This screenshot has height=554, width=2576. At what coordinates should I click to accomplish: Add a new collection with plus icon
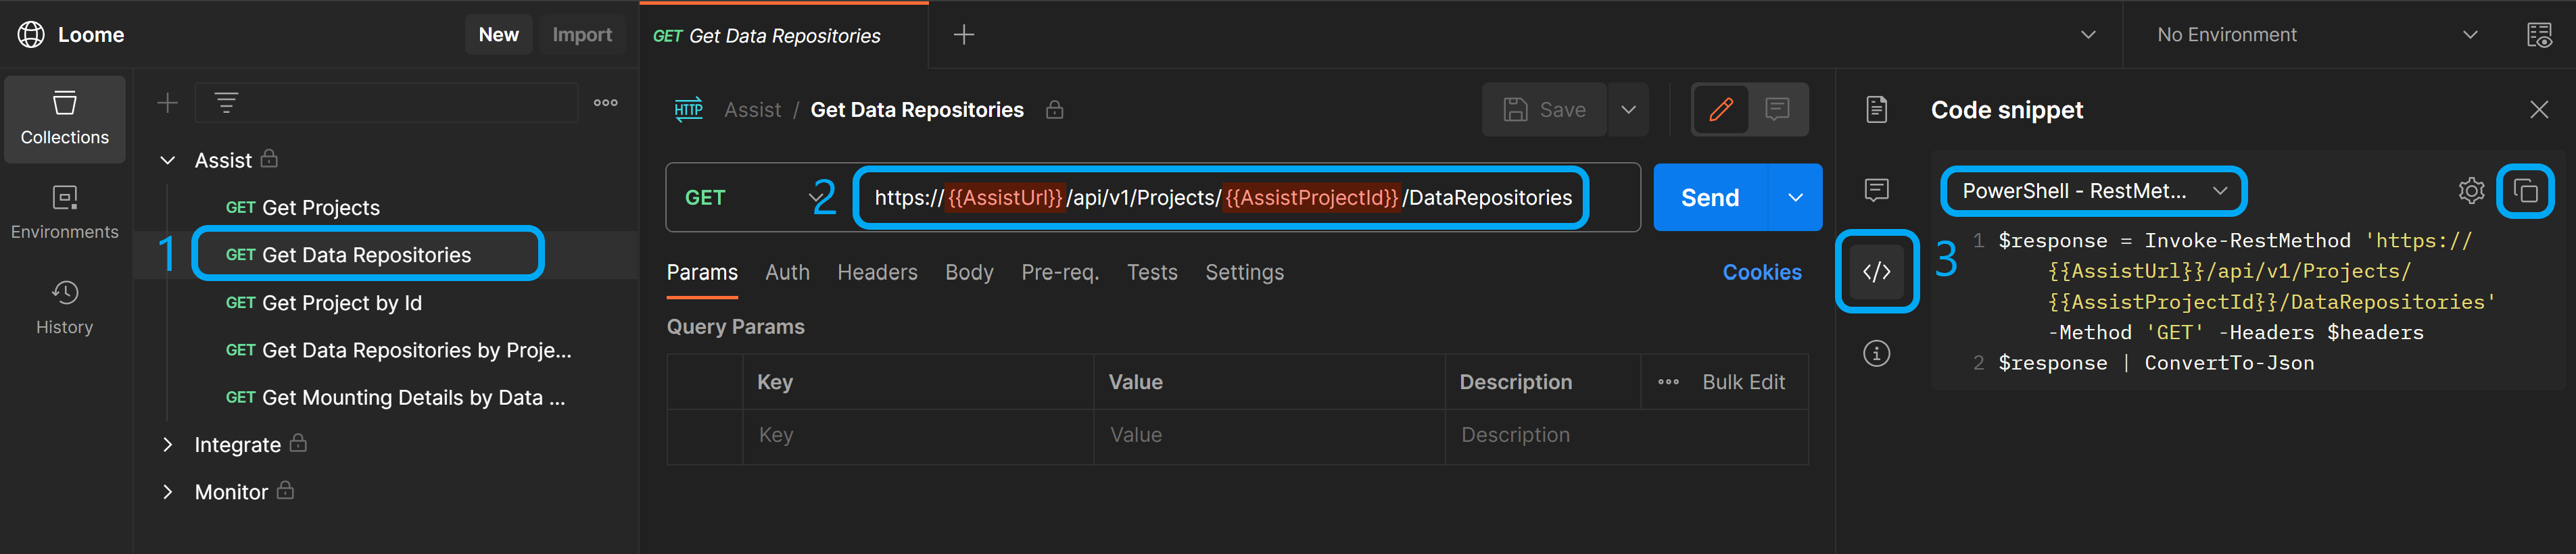(x=167, y=103)
